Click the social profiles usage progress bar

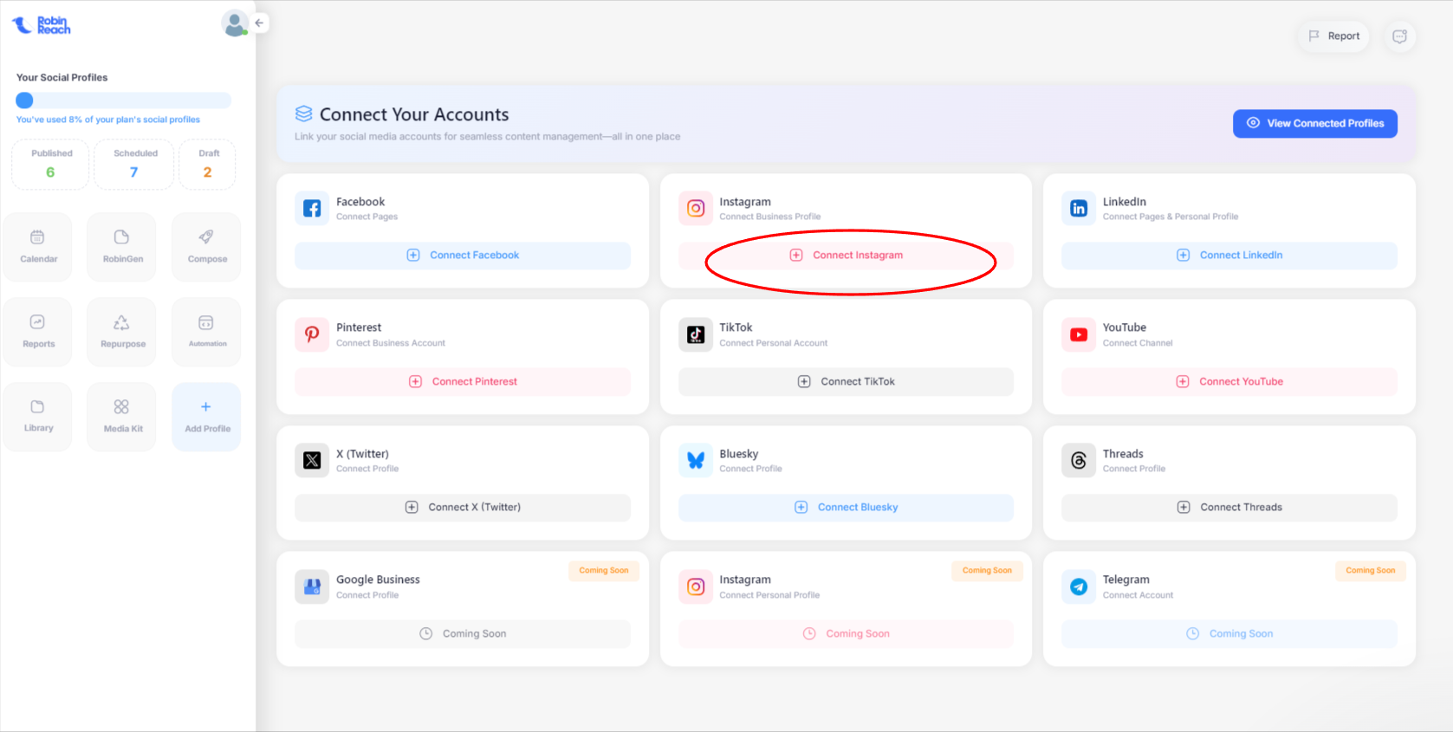click(124, 100)
